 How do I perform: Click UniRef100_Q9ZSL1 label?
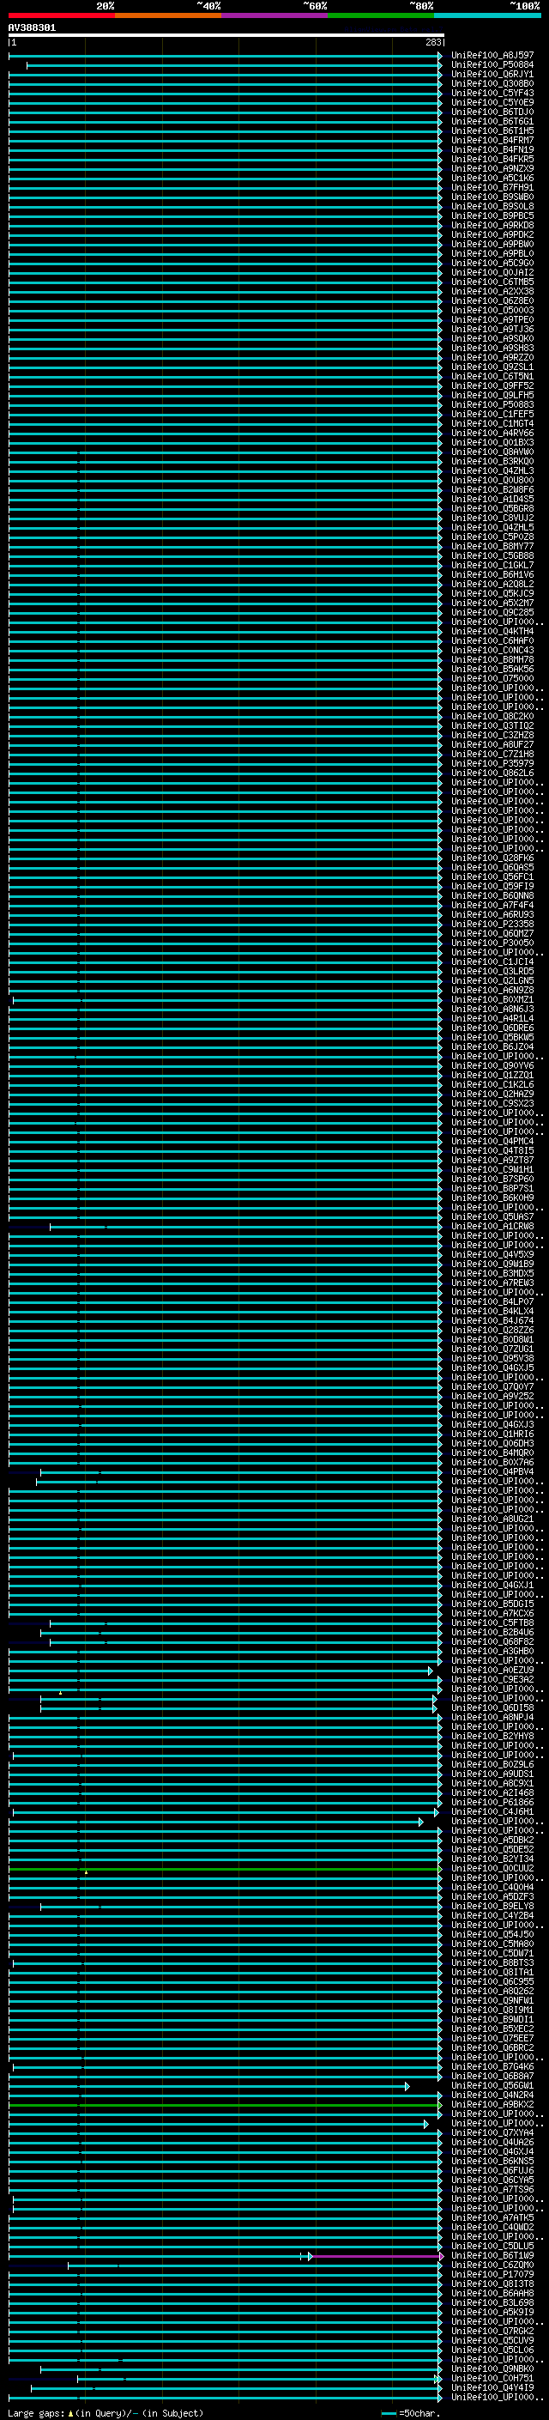click(x=492, y=367)
